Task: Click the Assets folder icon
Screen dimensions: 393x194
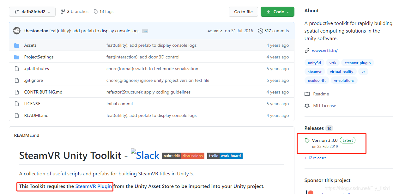Action: pyautogui.click(x=17, y=45)
